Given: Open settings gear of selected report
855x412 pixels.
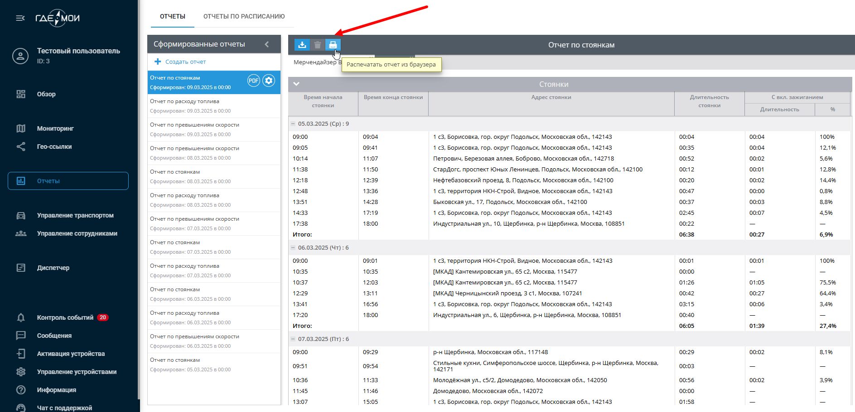Looking at the screenshot, I should click(269, 81).
